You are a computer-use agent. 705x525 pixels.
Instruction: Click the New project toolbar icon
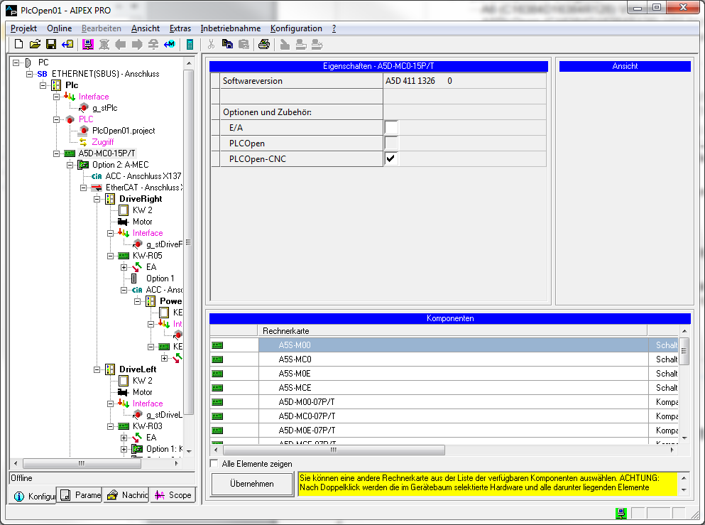pos(19,44)
